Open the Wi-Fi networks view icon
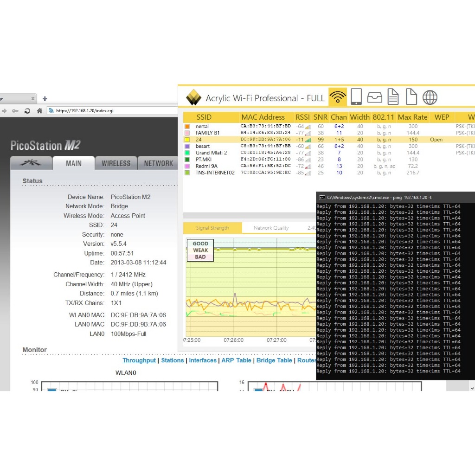The image size is (475, 475). [338, 97]
